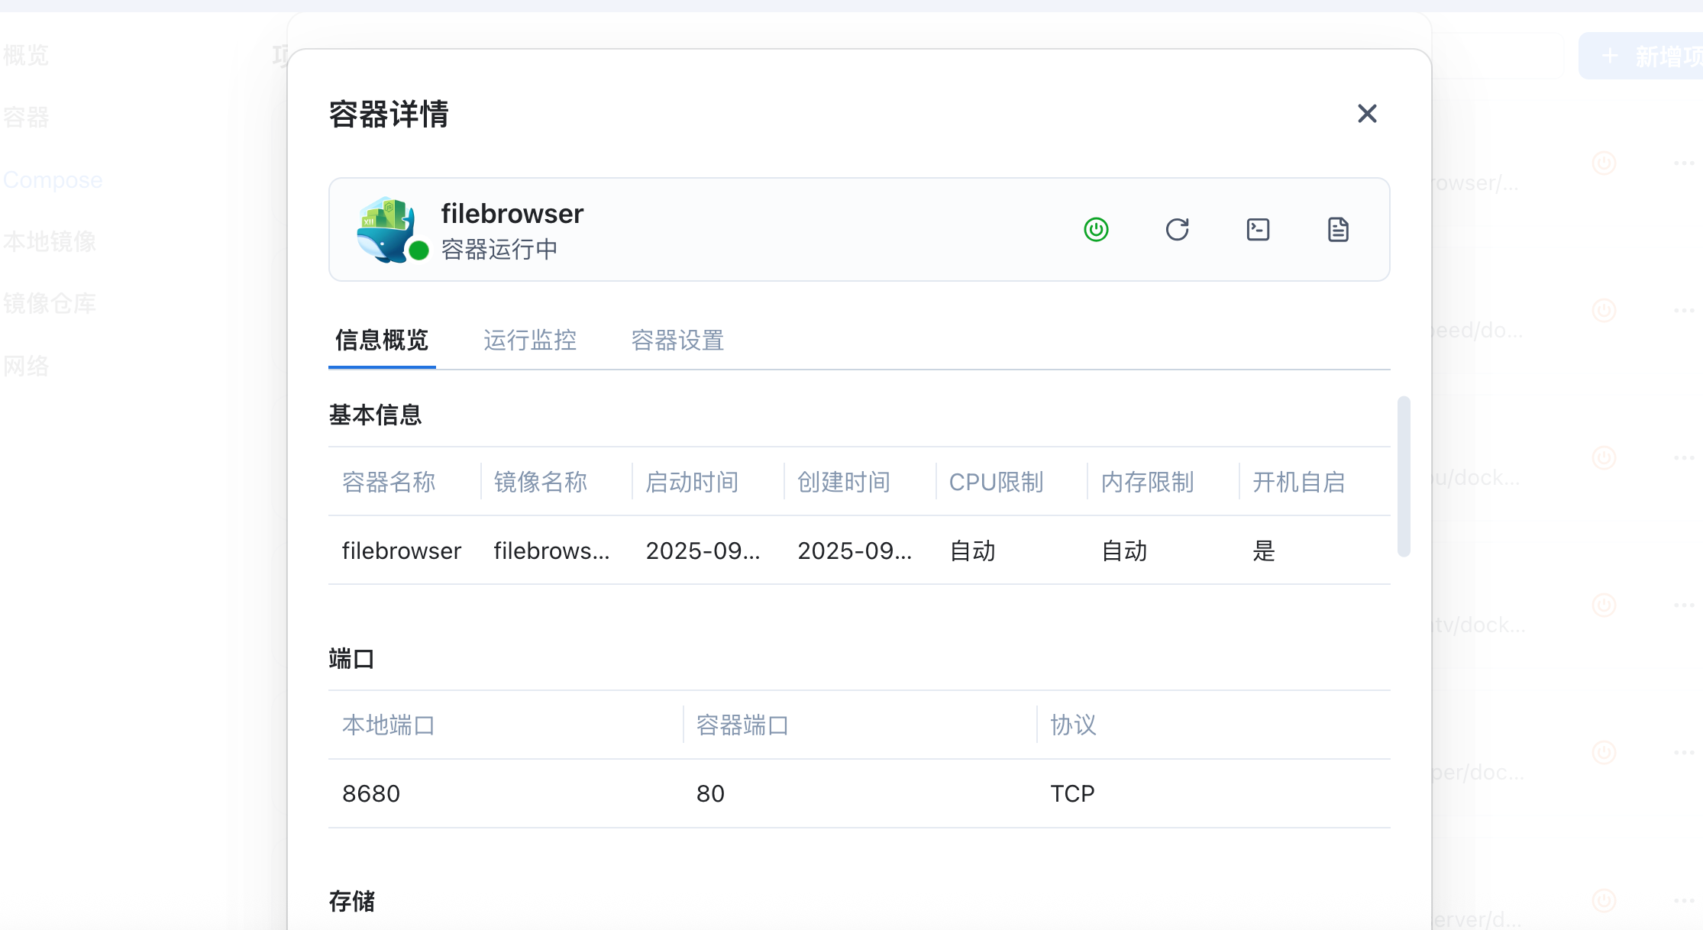Image resolution: width=1703 pixels, height=930 pixels.
Task: Open the container terminal icon
Action: (1258, 230)
